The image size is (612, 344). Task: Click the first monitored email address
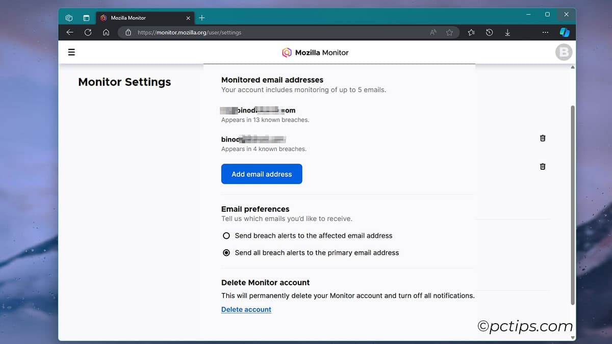259,110
